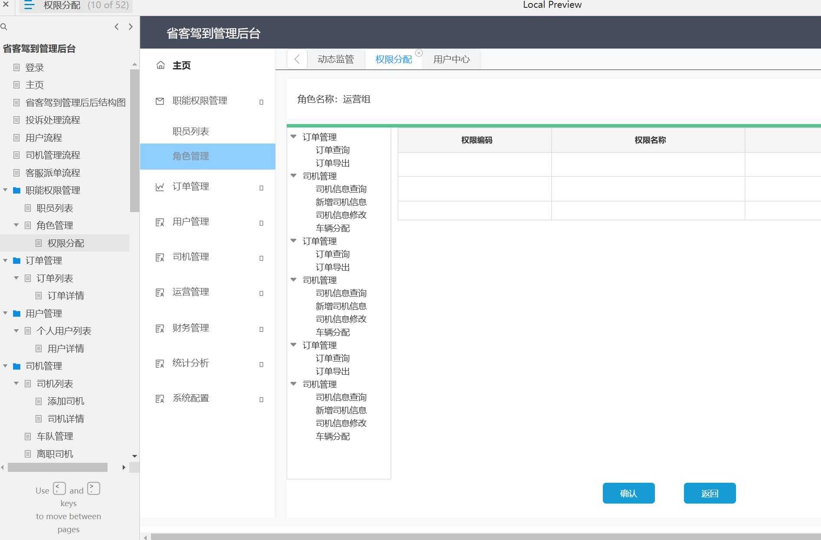Click the home icon beside 主页
Image resolution: width=821 pixels, height=540 pixels.
pos(160,65)
